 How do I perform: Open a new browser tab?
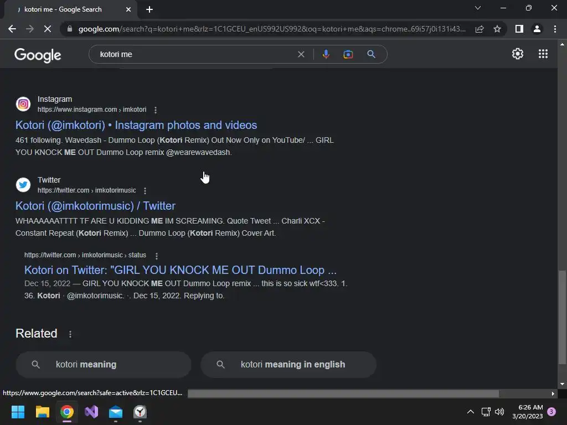pyautogui.click(x=150, y=9)
